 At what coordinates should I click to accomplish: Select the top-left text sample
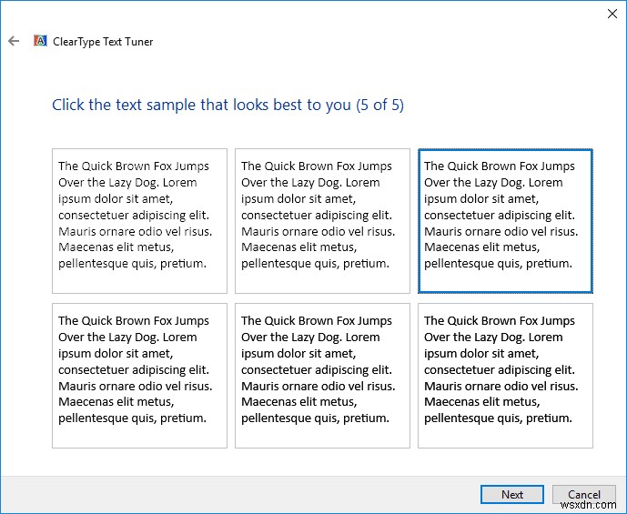tap(139, 221)
